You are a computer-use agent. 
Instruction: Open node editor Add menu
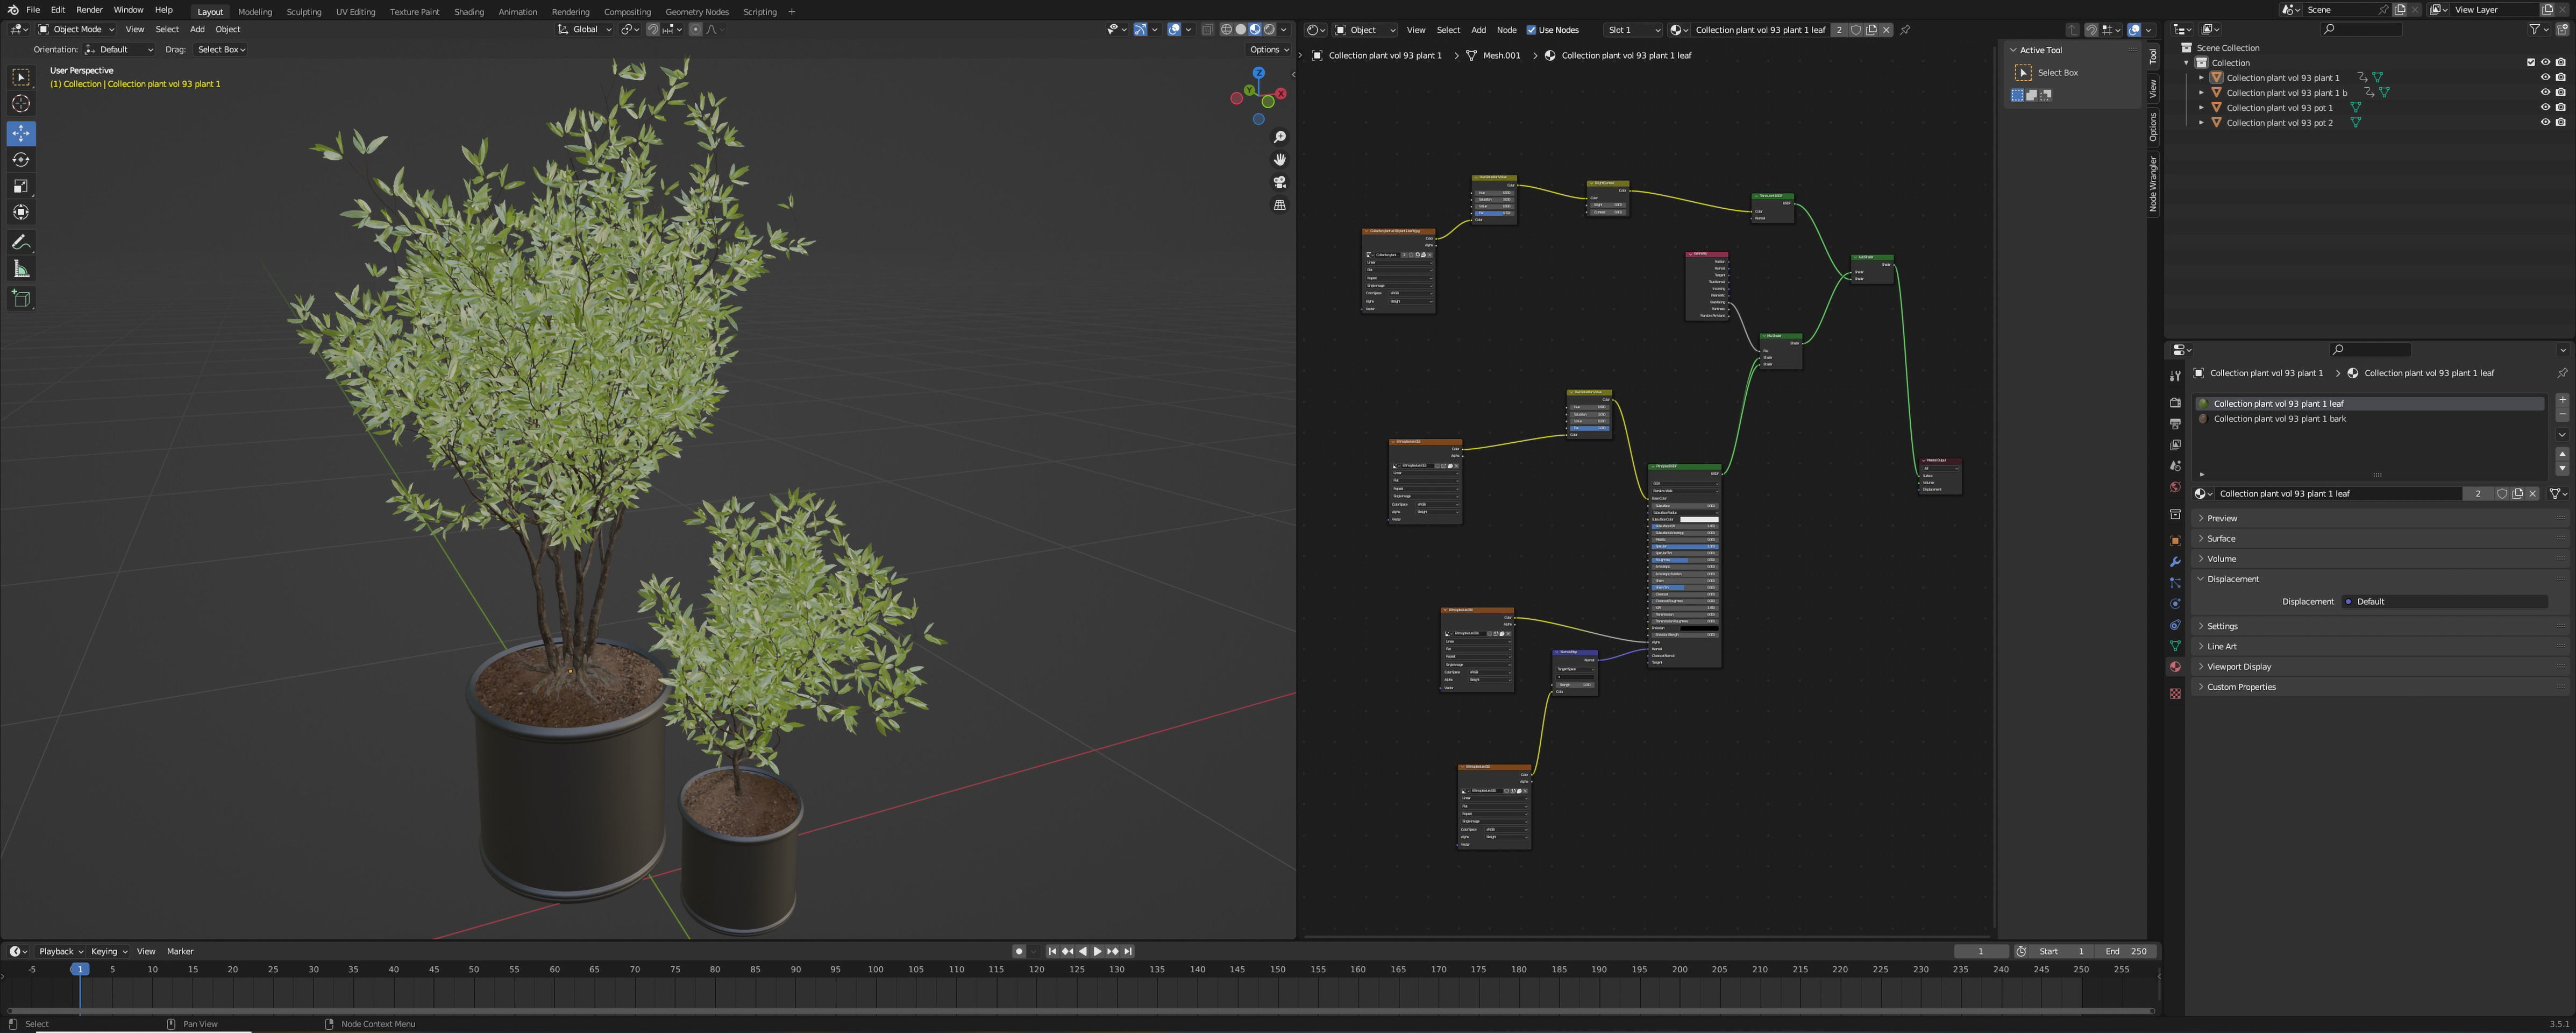pos(1478,30)
